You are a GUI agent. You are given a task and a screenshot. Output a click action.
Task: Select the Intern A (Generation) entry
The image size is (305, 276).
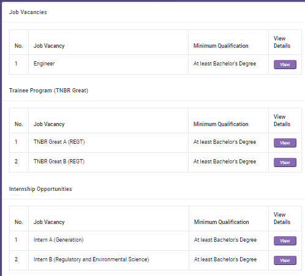coord(59,240)
